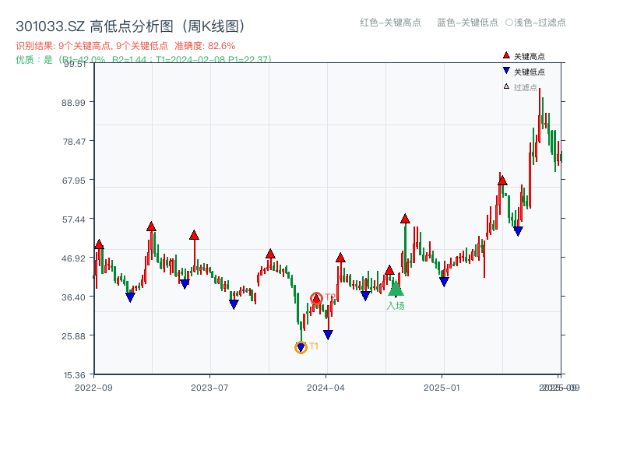Click the red high marker at chart's first candle
Screen dimensions: 623x467
(99, 244)
